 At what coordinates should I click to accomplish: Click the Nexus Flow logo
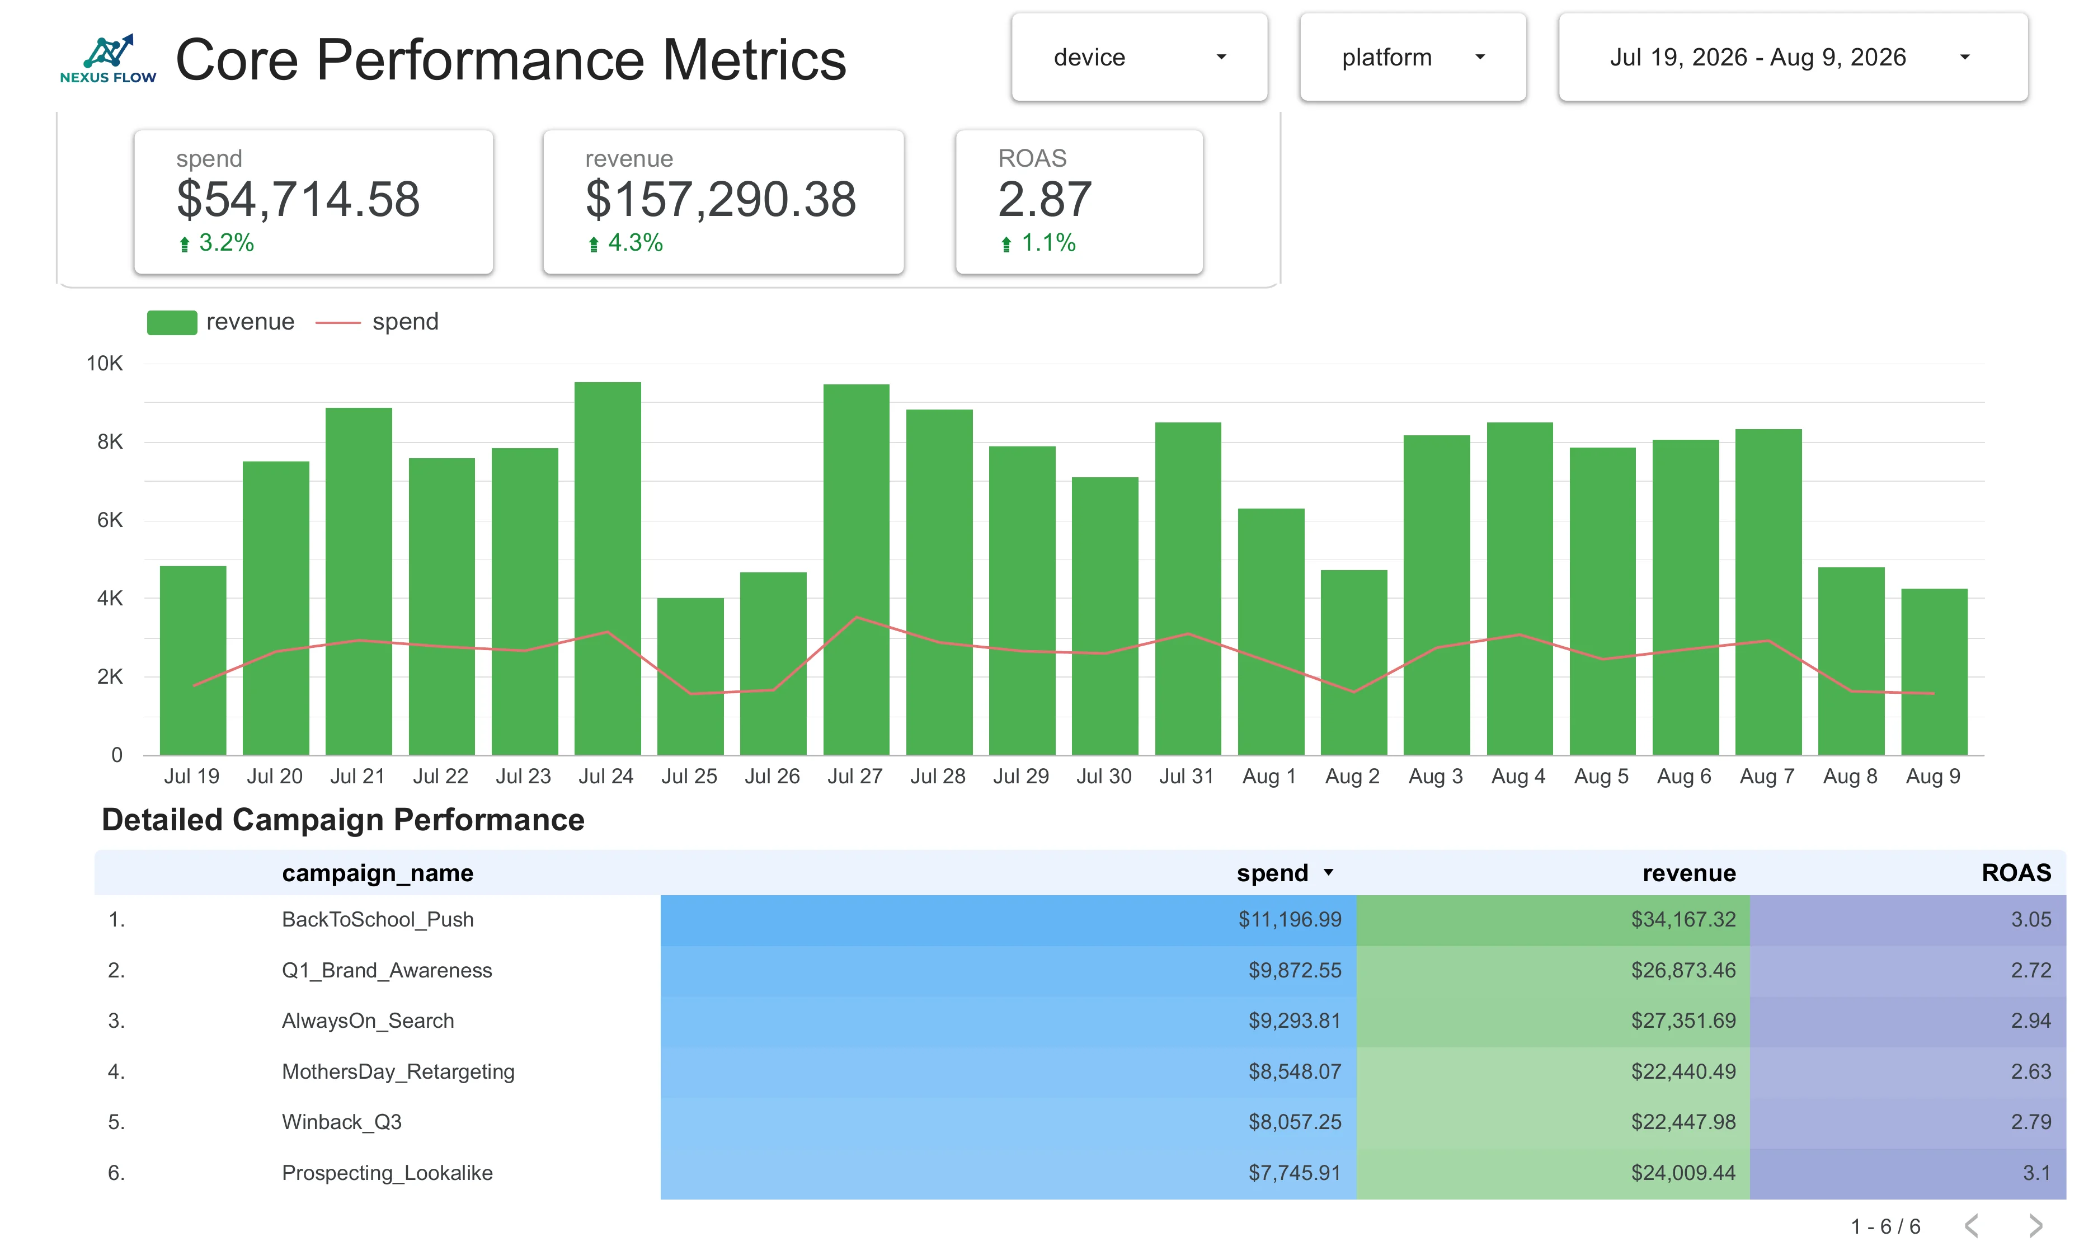tap(107, 59)
